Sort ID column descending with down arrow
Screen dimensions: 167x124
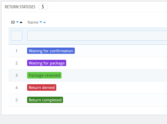[x=17, y=22]
